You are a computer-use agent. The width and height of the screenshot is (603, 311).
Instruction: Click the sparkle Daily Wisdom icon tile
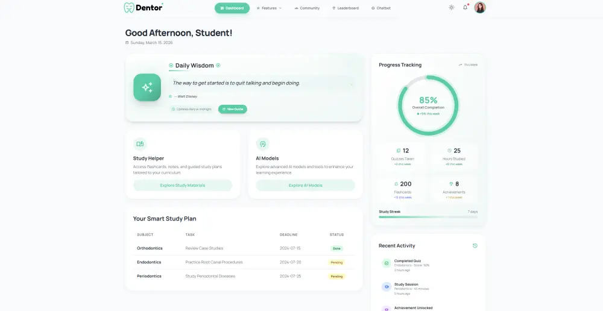coord(147,87)
